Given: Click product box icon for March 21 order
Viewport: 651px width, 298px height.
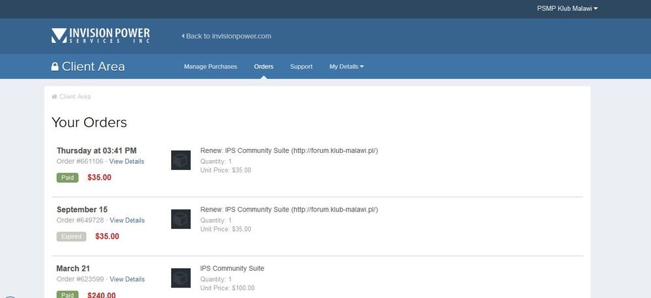Looking at the screenshot, I should [x=180, y=278].
